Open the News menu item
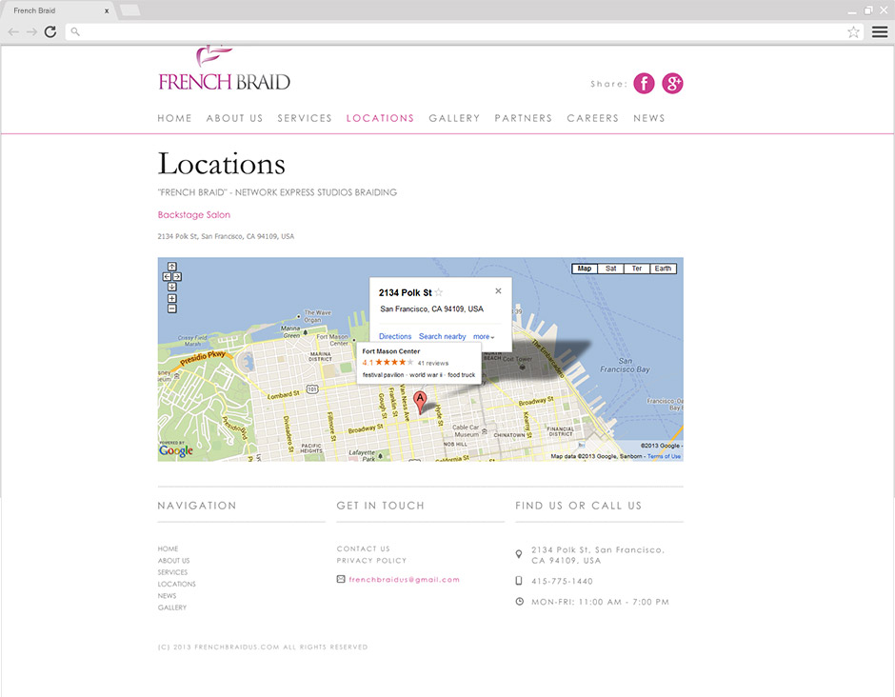This screenshot has width=895, height=697. click(649, 118)
